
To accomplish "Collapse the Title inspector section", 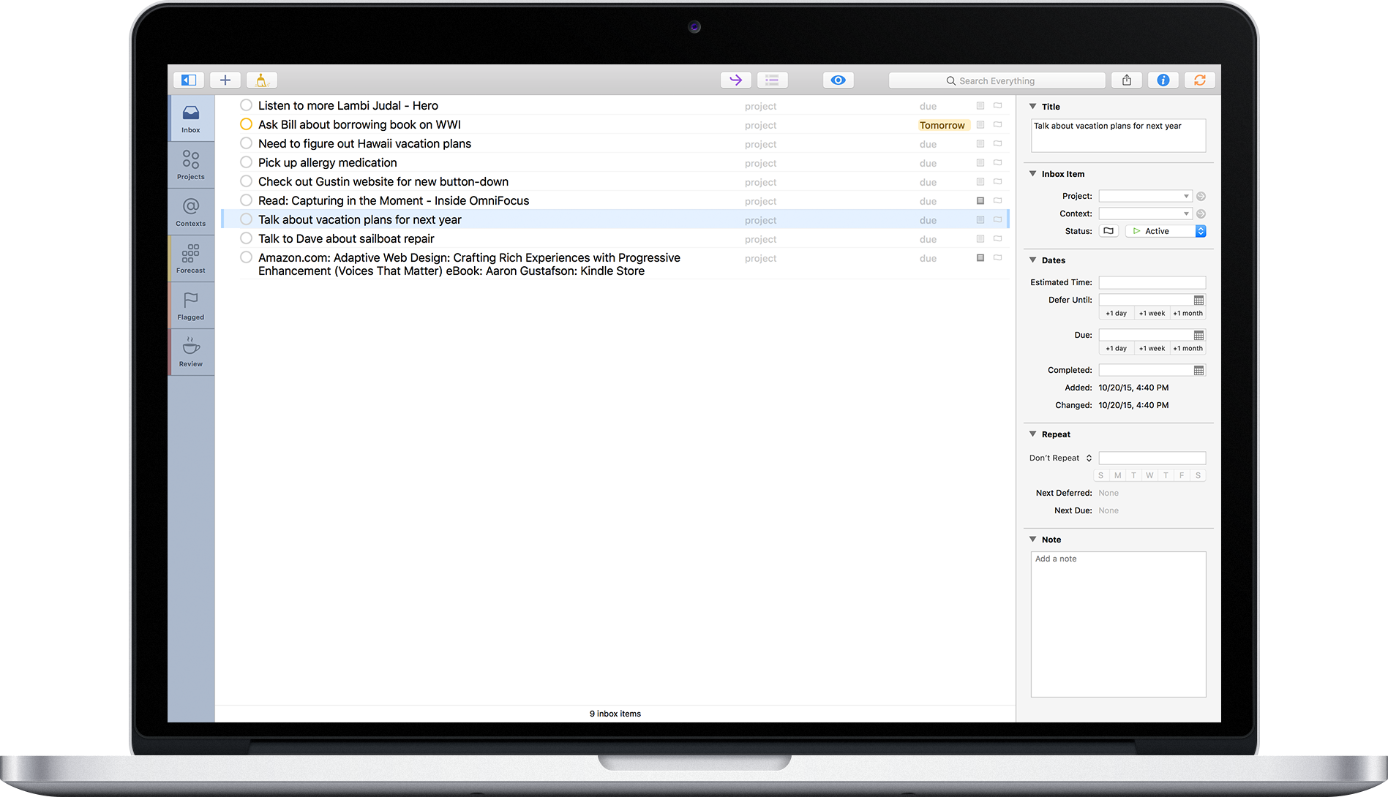I will 1033,107.
